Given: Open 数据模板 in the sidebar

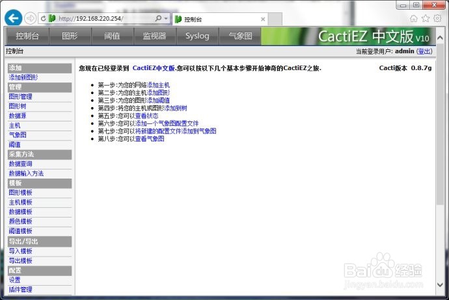Looking at the screenshot, I should 20,212.
